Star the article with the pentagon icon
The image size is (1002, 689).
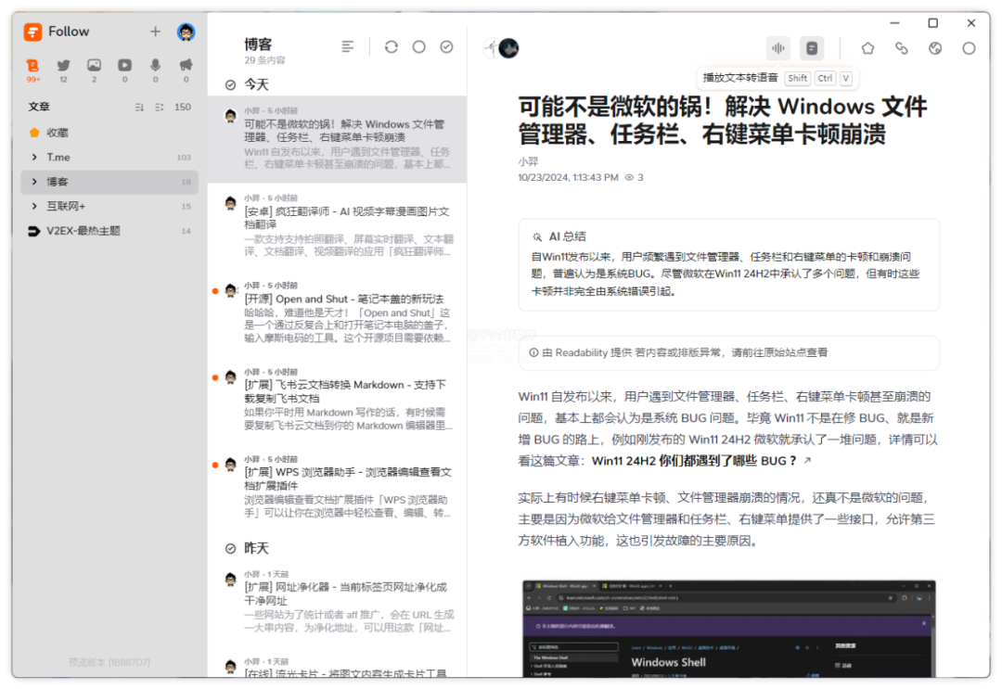pos(867,48)
